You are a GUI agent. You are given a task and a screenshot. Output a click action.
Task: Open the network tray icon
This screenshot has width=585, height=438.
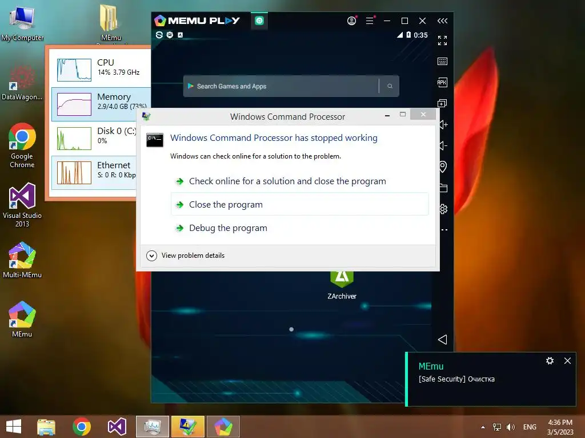pyautogui.click(x=497, y=427)
